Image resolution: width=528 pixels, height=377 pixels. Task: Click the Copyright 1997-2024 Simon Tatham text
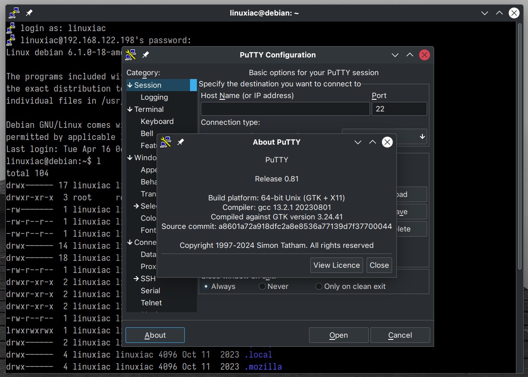tap(277, 245)
